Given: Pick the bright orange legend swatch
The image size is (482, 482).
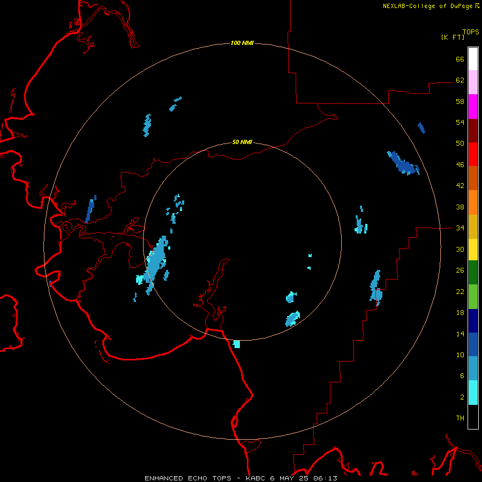Looking at the screenshot, I should [473, 202].
